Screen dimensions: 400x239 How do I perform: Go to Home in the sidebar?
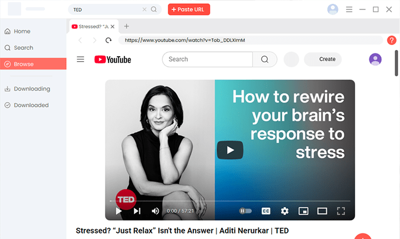pos(33,31)
